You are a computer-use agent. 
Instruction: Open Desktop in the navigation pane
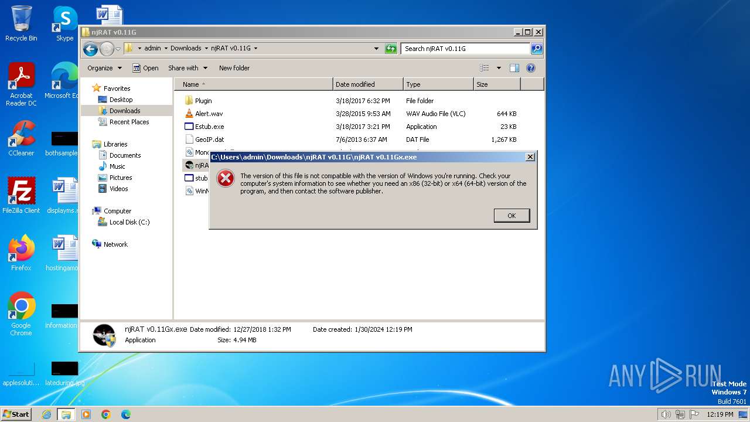[x=121, y=100]
